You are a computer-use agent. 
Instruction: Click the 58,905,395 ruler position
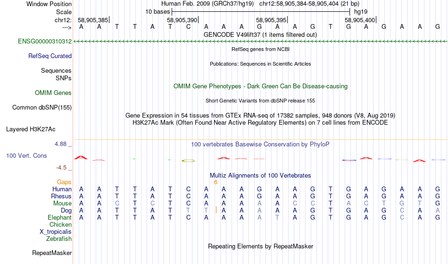(x=271, y=20)
